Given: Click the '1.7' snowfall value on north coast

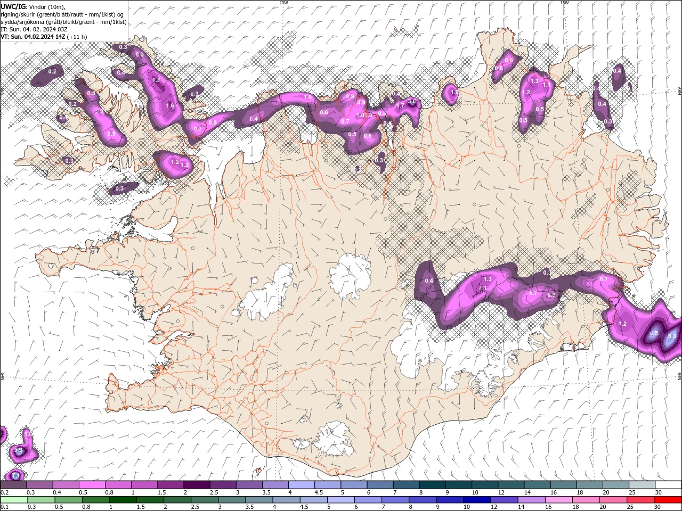Looking at the screenshot, I should (x=399, y=106).
